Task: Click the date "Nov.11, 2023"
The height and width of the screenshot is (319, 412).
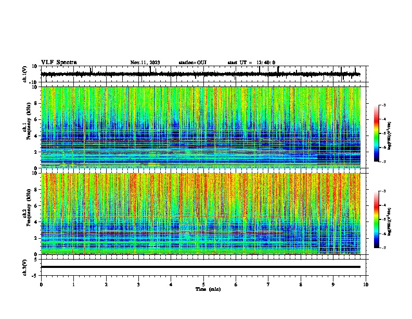Action: 145,63
